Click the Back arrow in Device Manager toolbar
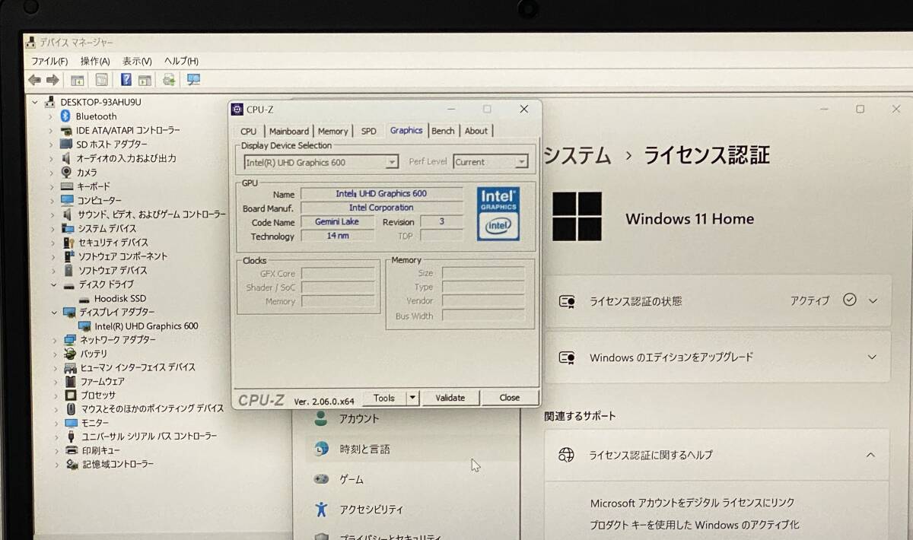Screen dimensions: 913x540 pos(34,80)
